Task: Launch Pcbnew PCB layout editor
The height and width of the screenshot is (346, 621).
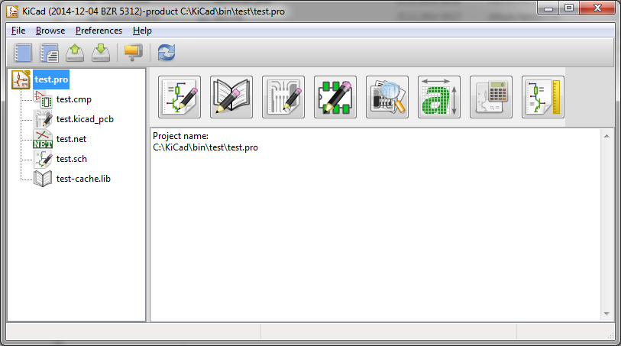Action: [283, 97]
